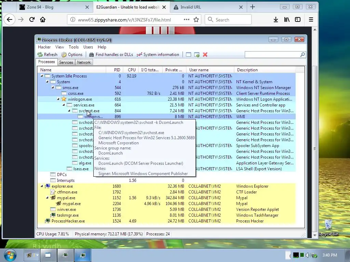This screenshot has width=350, height=262.
Task: Click the browser Search field
Action: pos(228,19)
